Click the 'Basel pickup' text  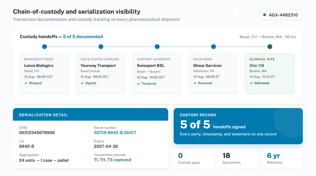[x=90, y=71]
